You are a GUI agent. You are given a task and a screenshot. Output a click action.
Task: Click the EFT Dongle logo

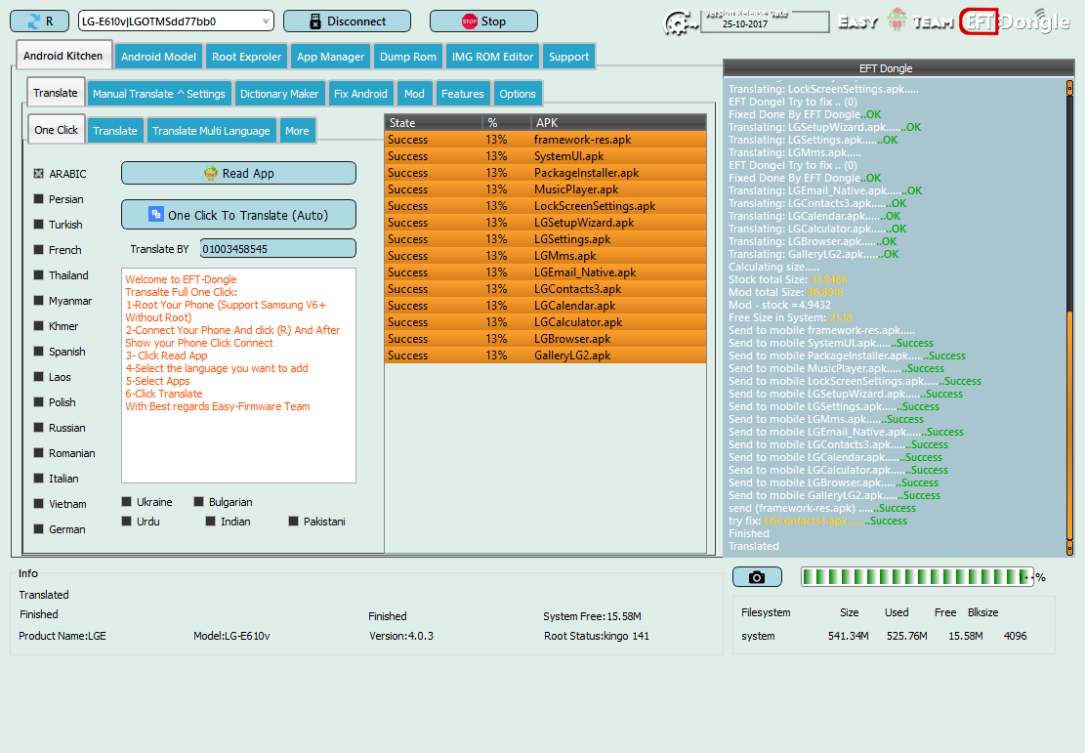coord(1016,22)
